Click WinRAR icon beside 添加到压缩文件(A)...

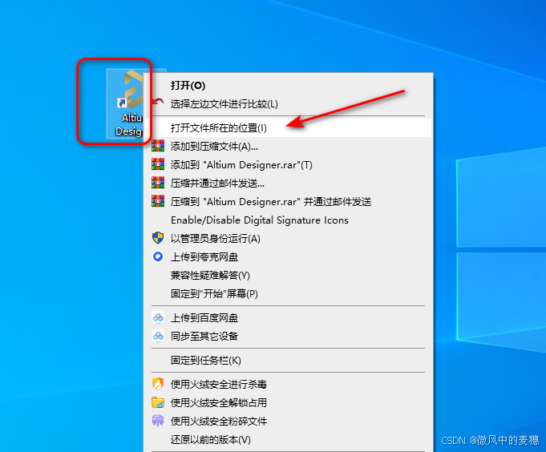(x=158, y=146)
